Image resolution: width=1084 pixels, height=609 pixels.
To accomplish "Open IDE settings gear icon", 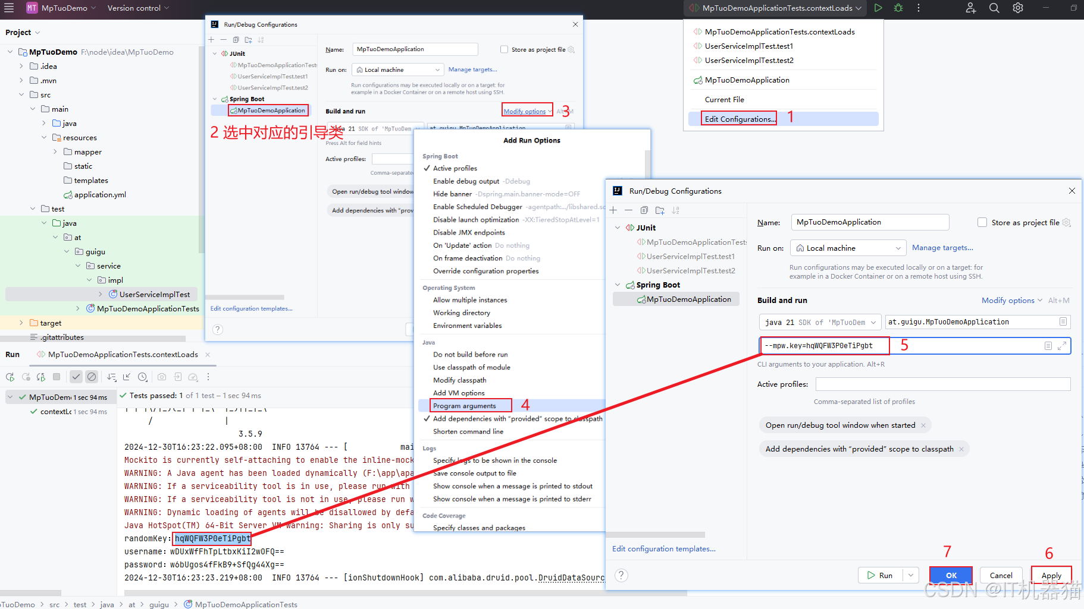I will click(x=1018, y=8).
